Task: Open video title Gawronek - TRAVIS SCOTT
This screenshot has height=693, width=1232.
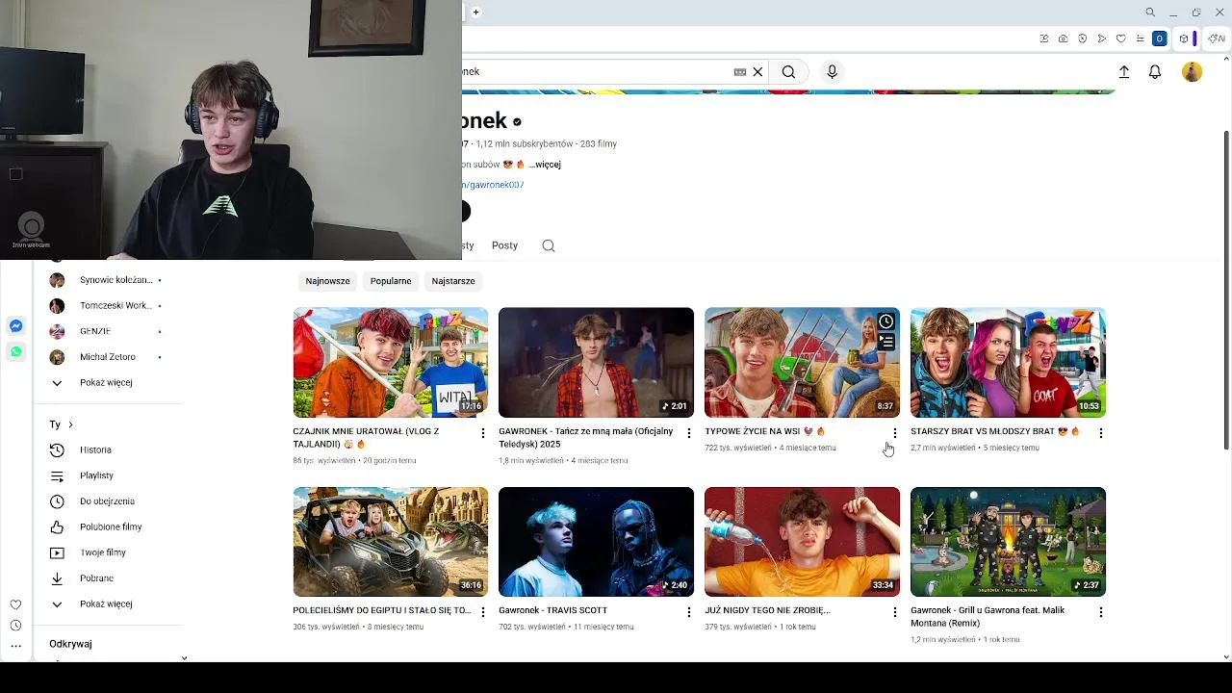Action: coord(552,610)
